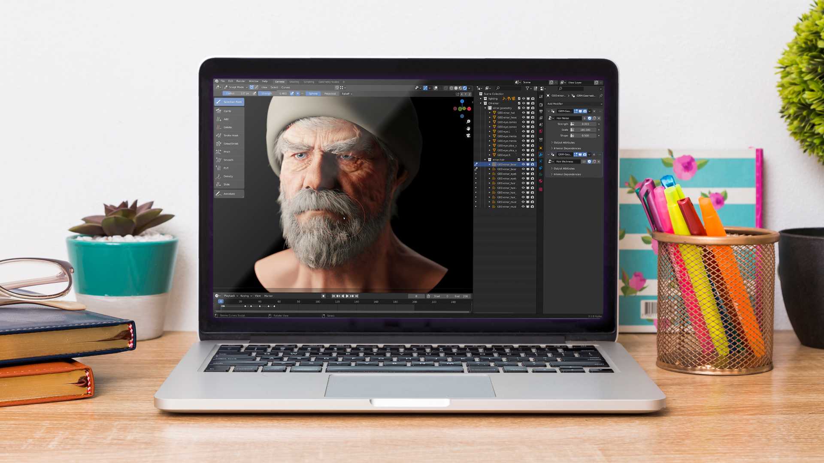The height and width of the screenshot is (463, 824).
Task: Pick the Annotate tool
Action: (x=229, y=194)
